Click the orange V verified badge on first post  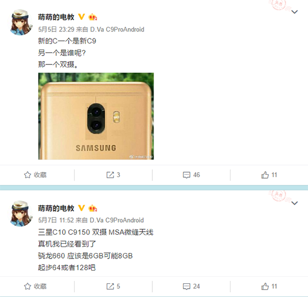(x=81, y=16)
